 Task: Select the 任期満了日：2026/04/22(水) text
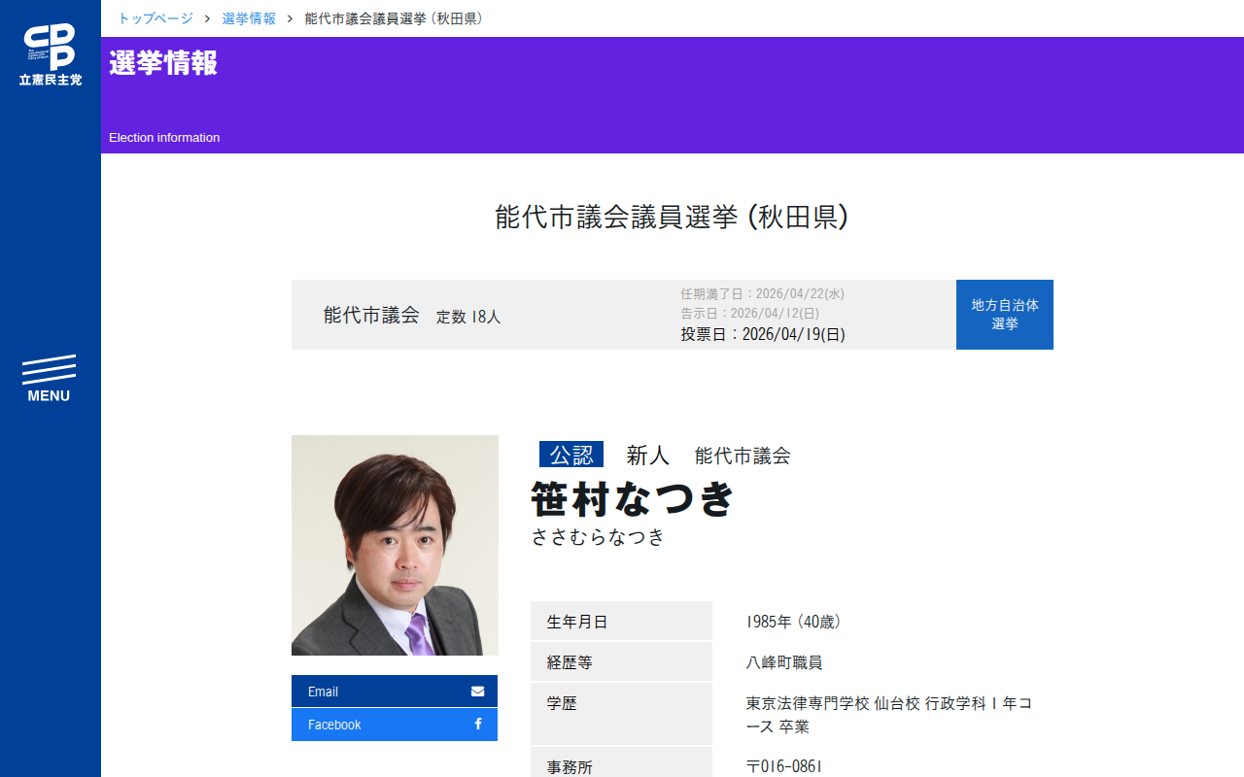click(763, 293)
